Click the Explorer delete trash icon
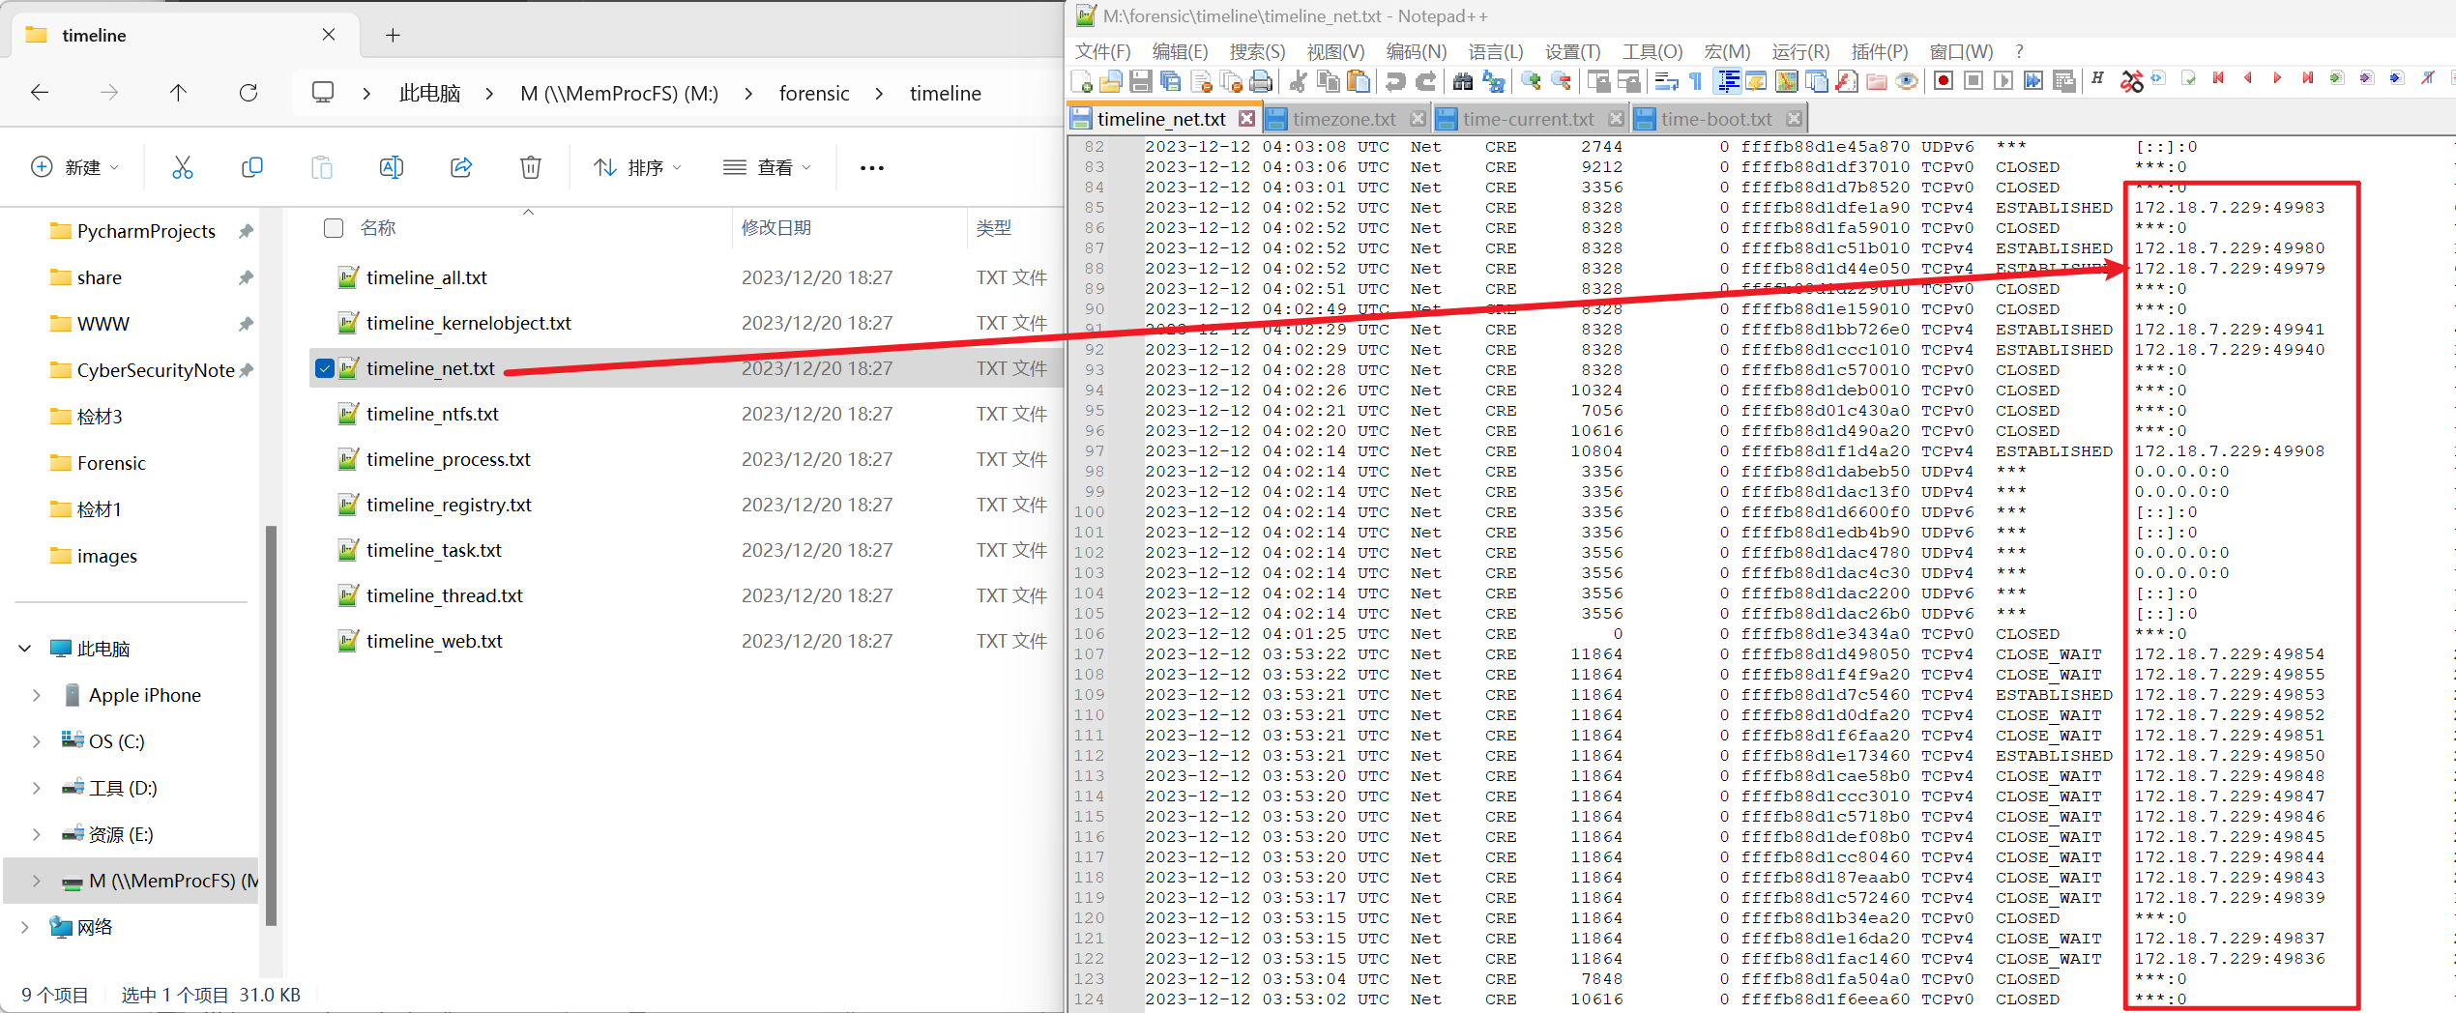2456x1013 pixels. pyautogui.click(x=531, y=167)
